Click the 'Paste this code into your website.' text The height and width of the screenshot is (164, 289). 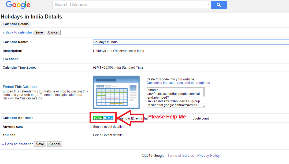click(x=171, y=79)
